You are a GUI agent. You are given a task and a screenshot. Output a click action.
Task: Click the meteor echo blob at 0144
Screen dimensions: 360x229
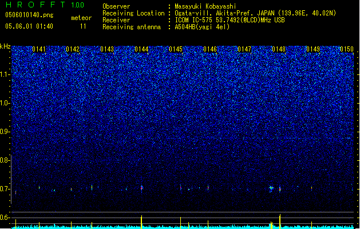pyautogui.click(x=142, y=188)
